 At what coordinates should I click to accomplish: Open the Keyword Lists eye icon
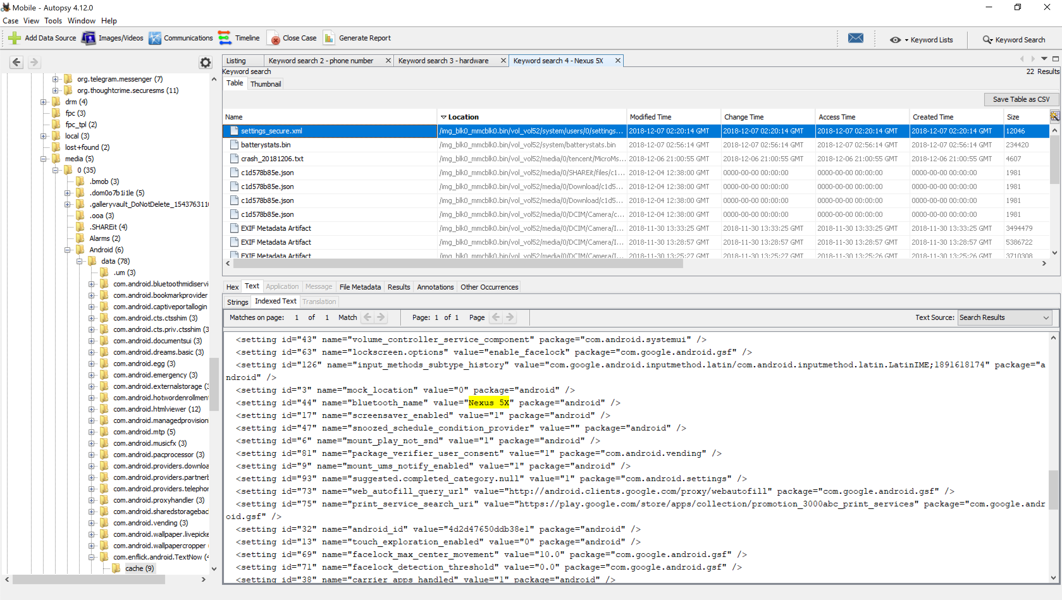(x=895, y=40)
